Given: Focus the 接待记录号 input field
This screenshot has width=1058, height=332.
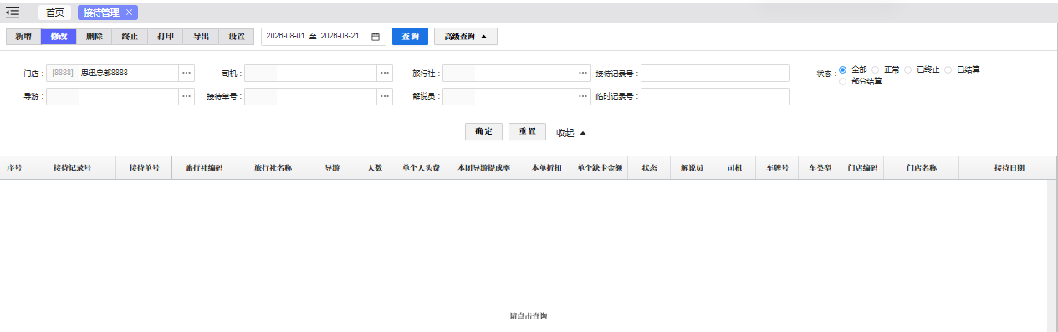Looking at the screenshot, I should click(715, 73).
